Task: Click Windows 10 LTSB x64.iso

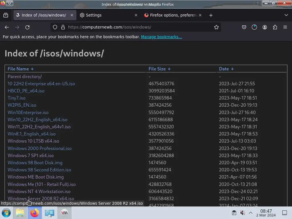Action: click(x=33, y=141)
